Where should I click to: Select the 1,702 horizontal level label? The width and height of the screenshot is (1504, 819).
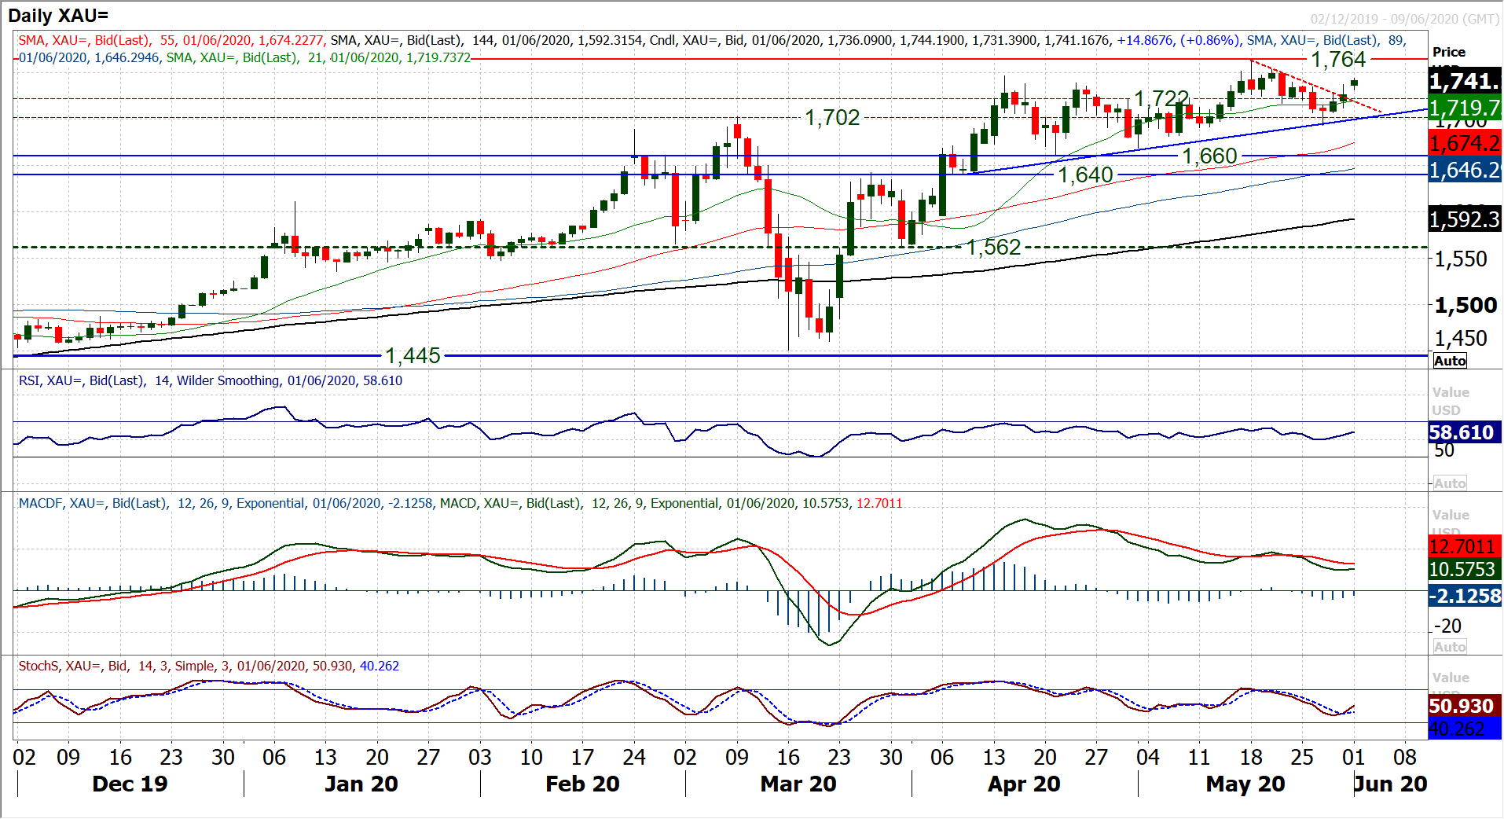[832, 118]
